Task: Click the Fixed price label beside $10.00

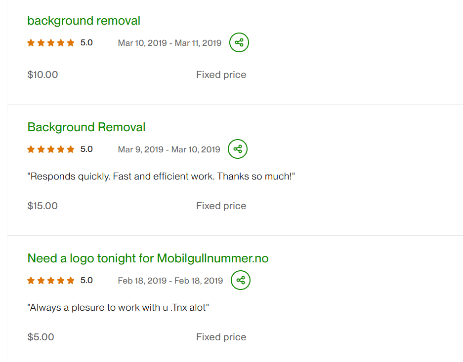Action: (221, 75)
